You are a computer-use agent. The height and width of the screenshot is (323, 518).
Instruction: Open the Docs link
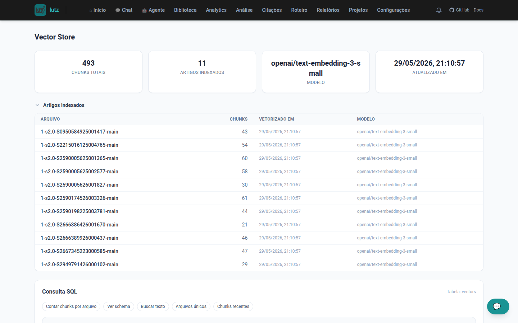pos(478,10)
